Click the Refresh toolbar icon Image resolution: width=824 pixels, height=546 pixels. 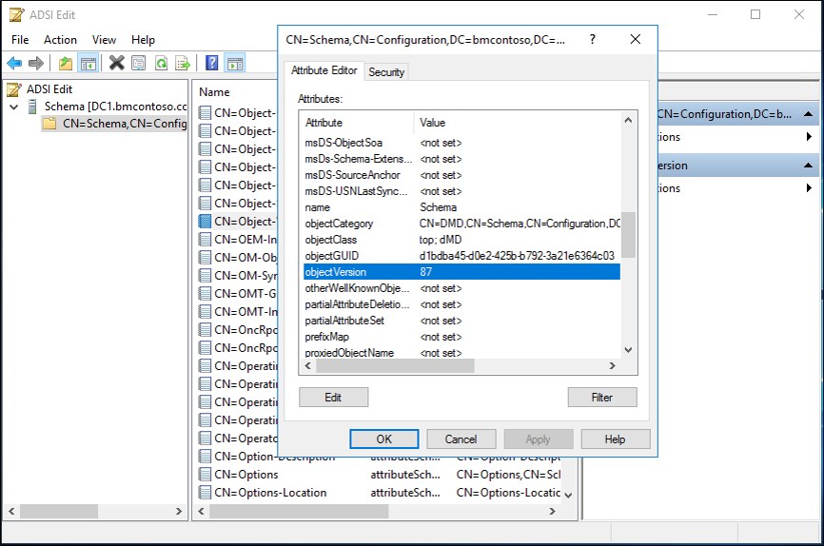click(x=161, y=63)
